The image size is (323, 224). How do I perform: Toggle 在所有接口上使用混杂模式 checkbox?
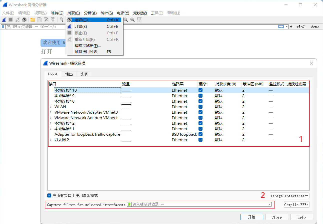coord(49,195)
